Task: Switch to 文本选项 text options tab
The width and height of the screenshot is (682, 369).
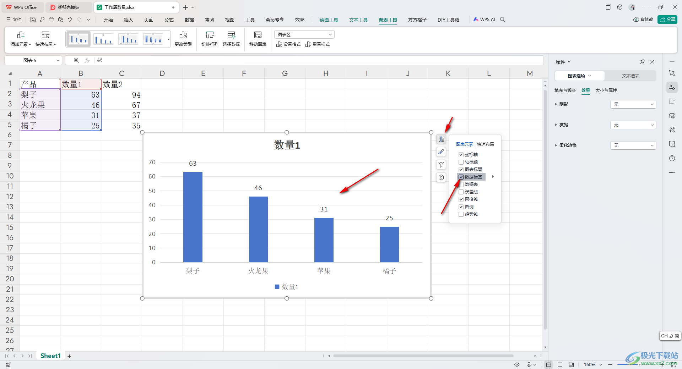Action: (x=630, y=76)
